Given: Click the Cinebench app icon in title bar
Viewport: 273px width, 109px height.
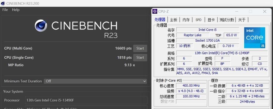Looking at the screenshot, I should click(x=3, y=3).
